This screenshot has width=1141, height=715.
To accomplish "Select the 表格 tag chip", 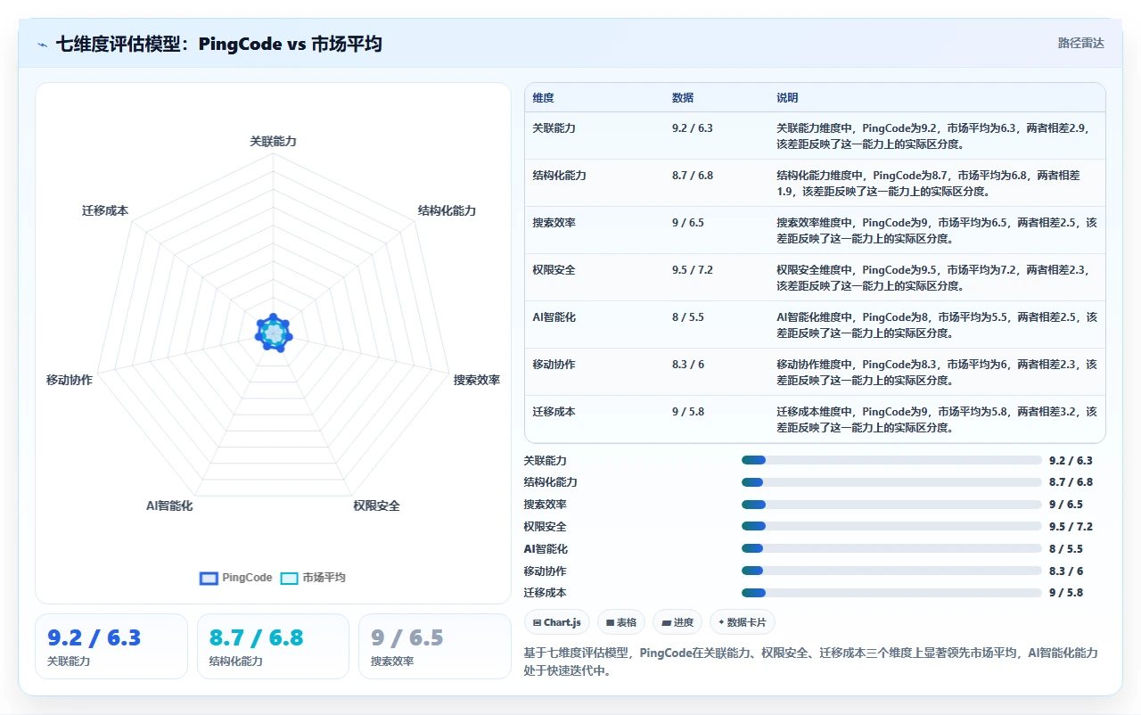I will click(621, 622).
